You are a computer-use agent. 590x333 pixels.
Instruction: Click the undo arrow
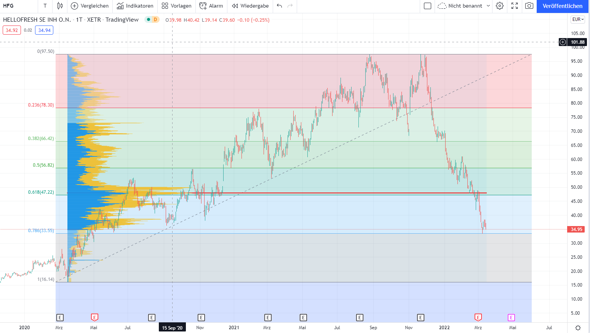click(280, 6)
